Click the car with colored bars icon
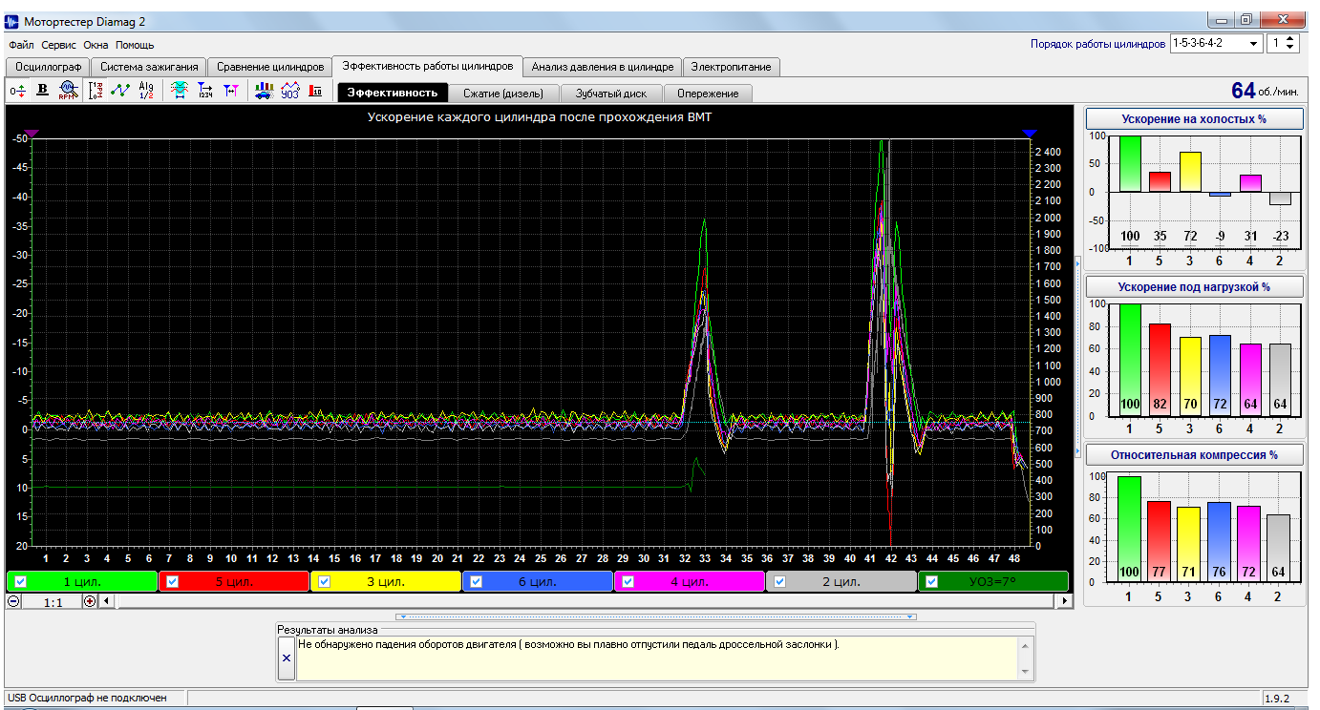Viewport: 1320px width, 710px height. click(x=264, y=91)
